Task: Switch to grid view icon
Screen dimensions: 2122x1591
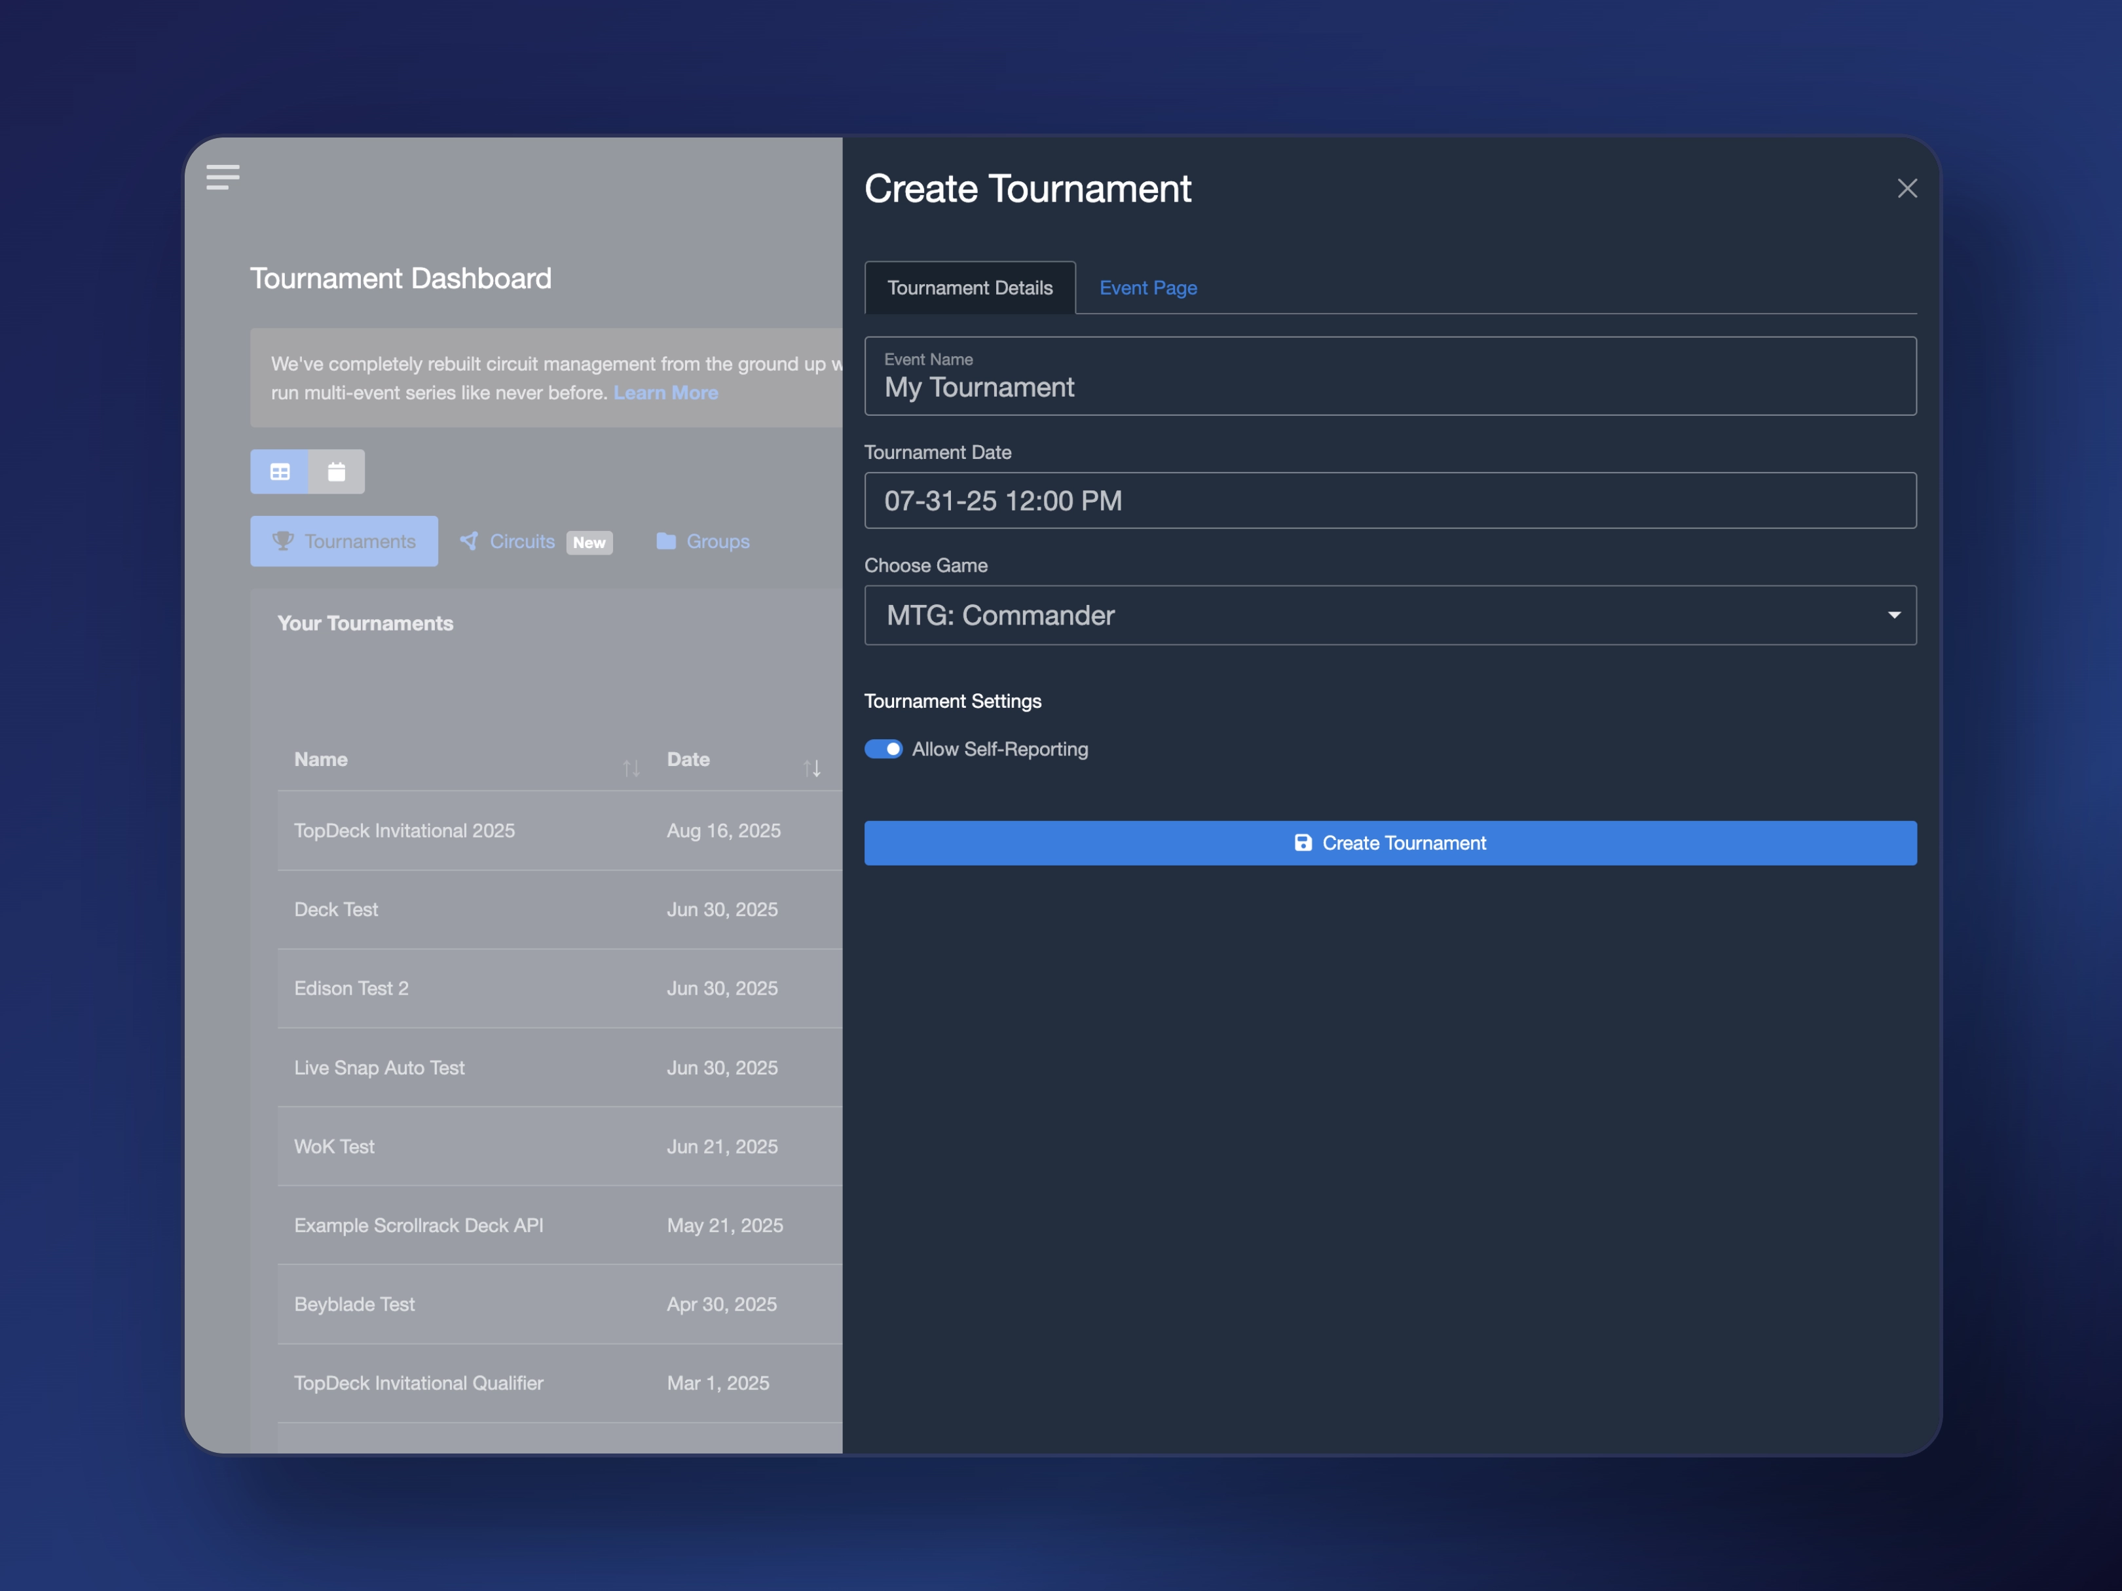Action: [279, 472]
